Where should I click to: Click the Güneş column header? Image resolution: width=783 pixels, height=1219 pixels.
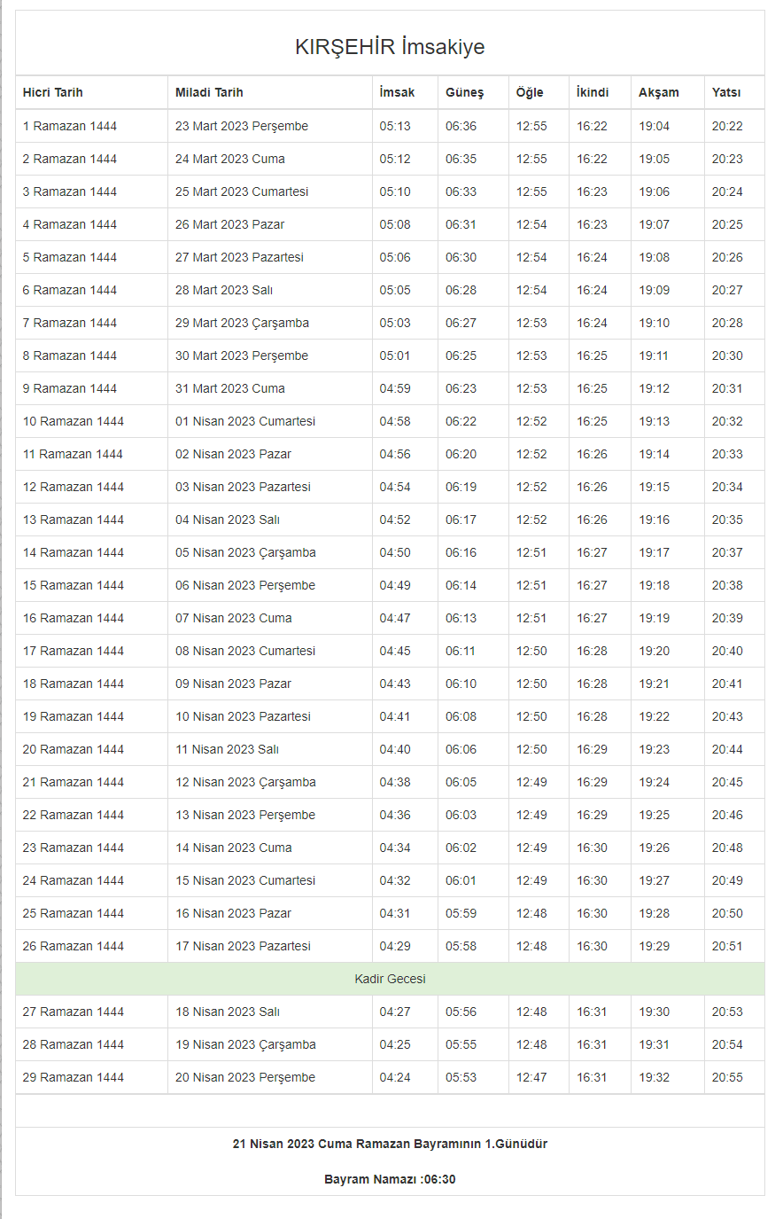pyautogui.click(x=464, y=92)
